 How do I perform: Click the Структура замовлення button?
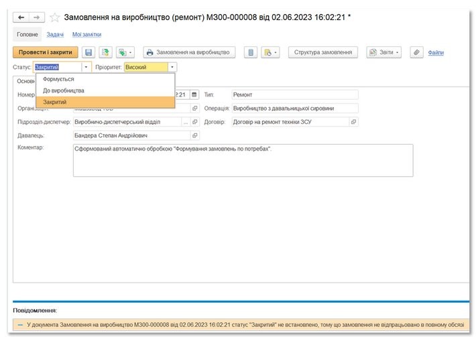pos(323,52)
